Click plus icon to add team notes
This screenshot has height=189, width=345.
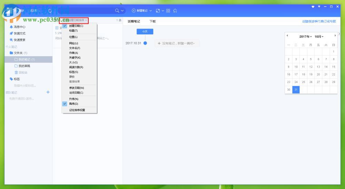pyautogui.click(x=48, y=92)
